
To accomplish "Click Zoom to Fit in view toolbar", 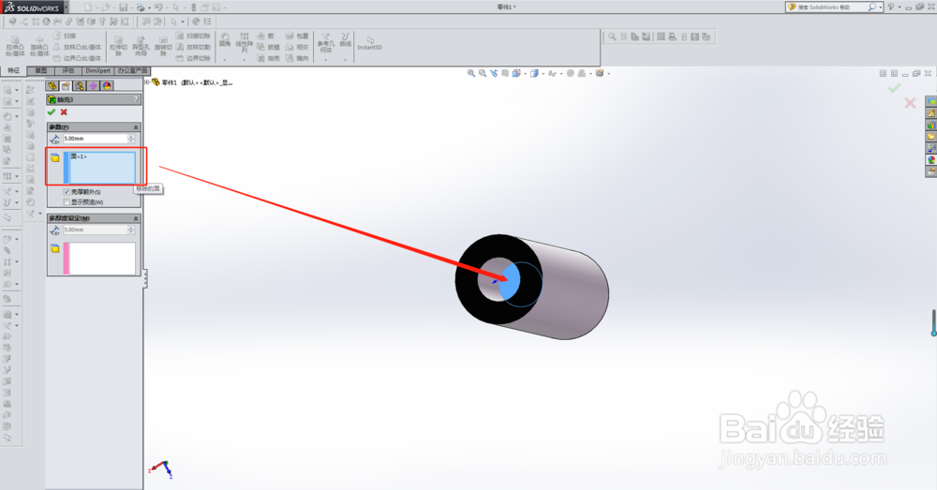I will click(471, 73).
